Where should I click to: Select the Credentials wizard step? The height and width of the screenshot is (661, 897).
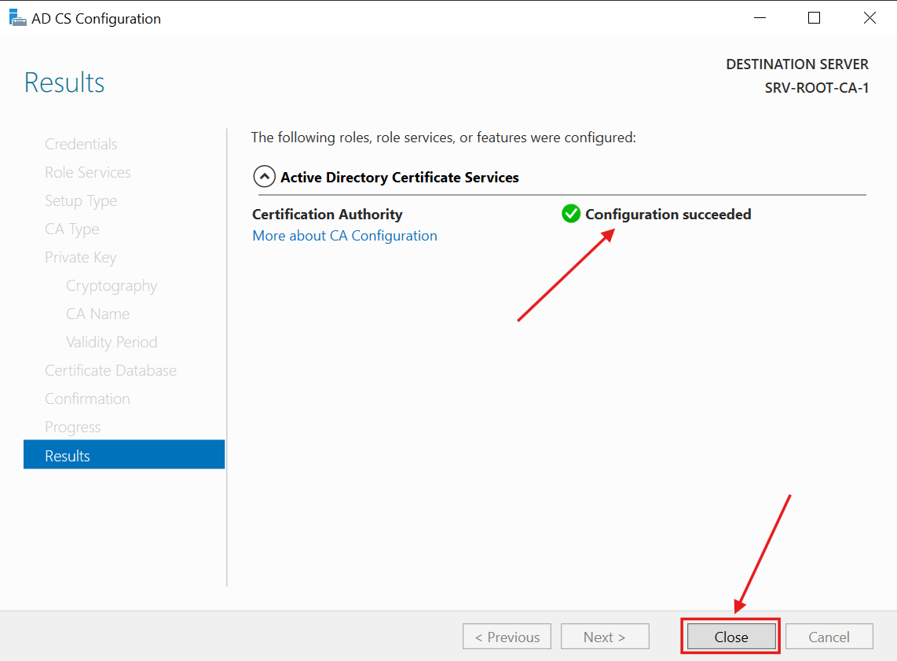(81, 144)
